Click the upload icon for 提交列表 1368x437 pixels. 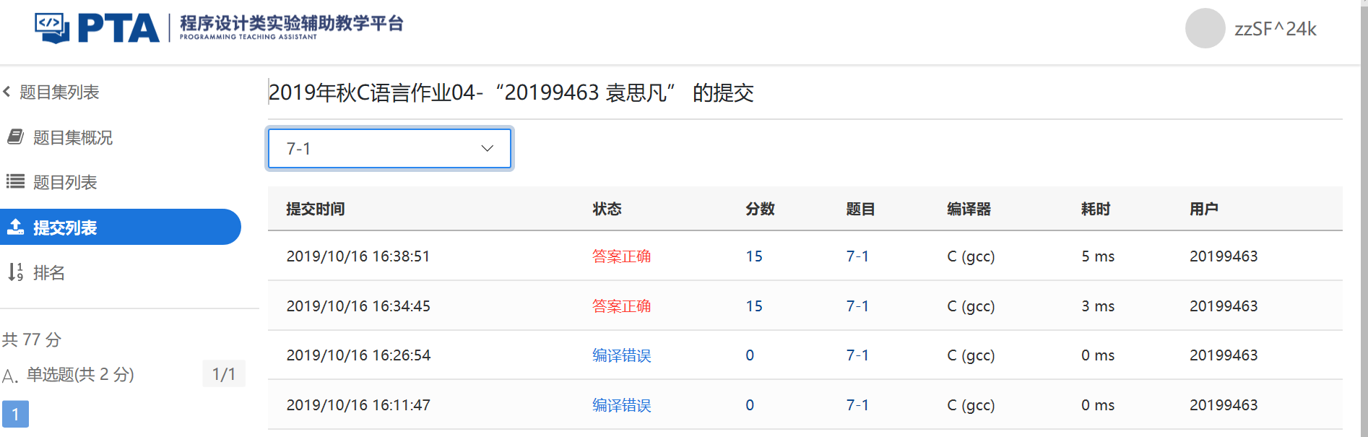pyautogui.click(x=15, y=228)
